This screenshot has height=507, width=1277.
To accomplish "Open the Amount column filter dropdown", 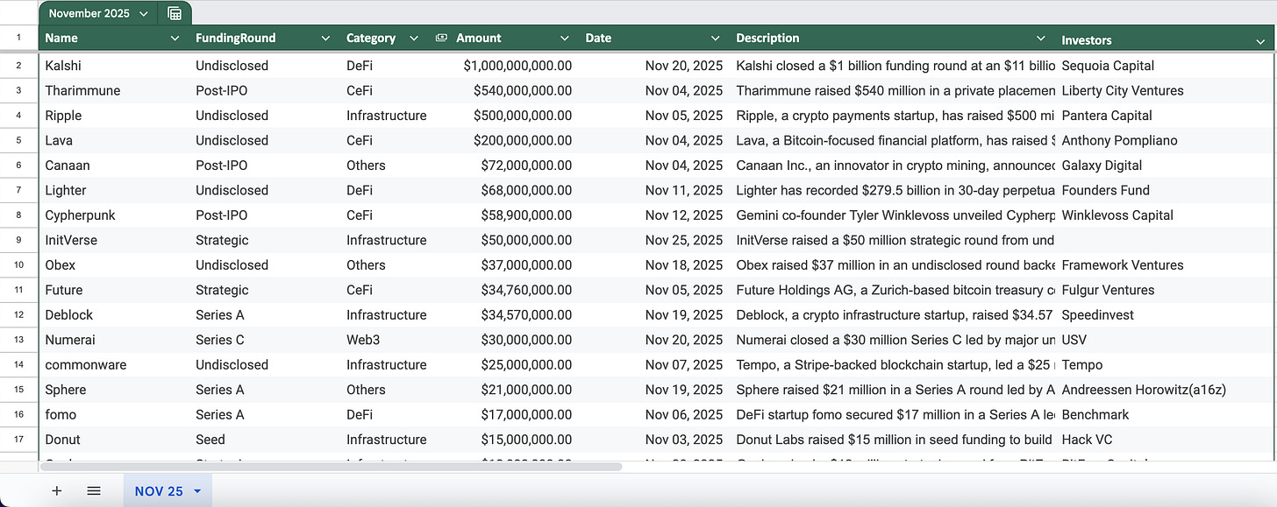I will (x=564, y=39).
